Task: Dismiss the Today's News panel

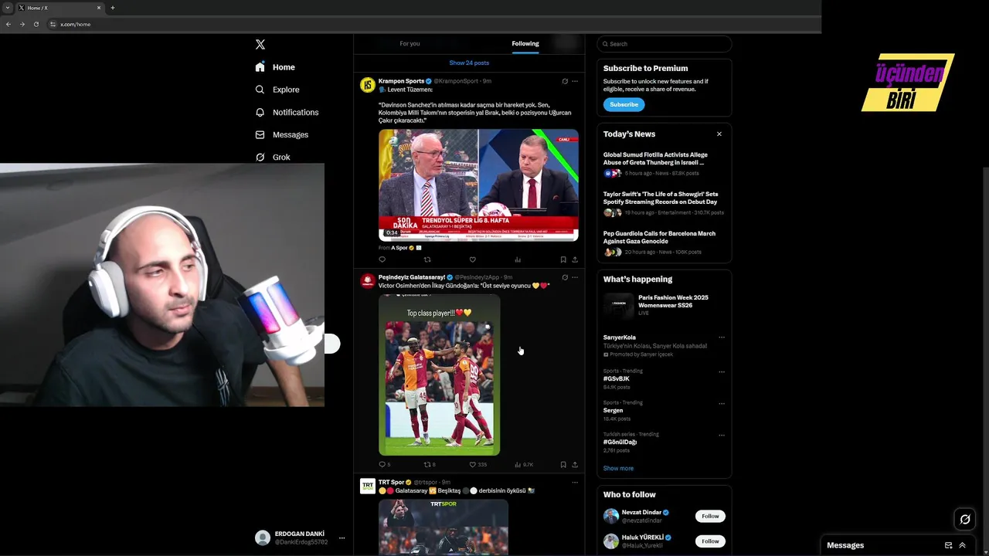Action: coord(719,134)
